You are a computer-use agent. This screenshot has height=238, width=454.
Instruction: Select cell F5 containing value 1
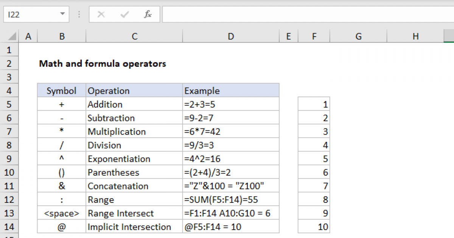click(314, 104)
